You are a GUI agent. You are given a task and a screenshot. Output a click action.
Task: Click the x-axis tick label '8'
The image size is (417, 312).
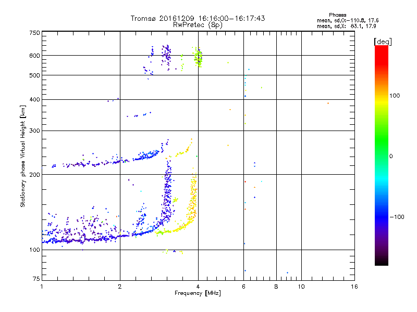click(x=276, y=287)
